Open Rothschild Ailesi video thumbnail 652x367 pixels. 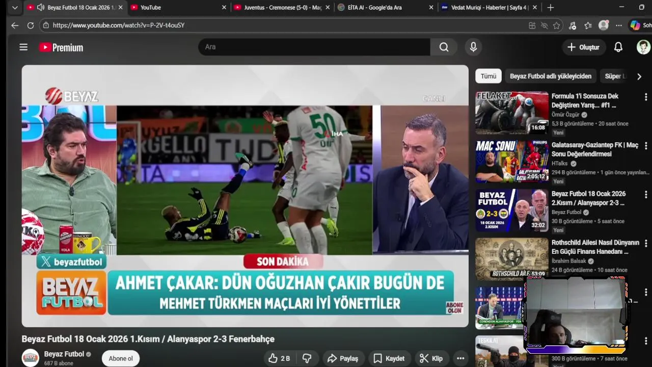pos(512,259)
